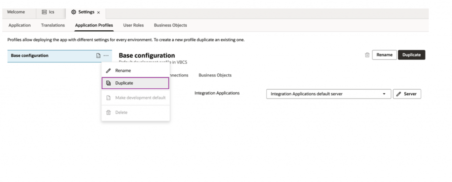Click the black Duplicate button
Image resolution: width=452 pixels, height=182 pixels.
pos(411,55)
